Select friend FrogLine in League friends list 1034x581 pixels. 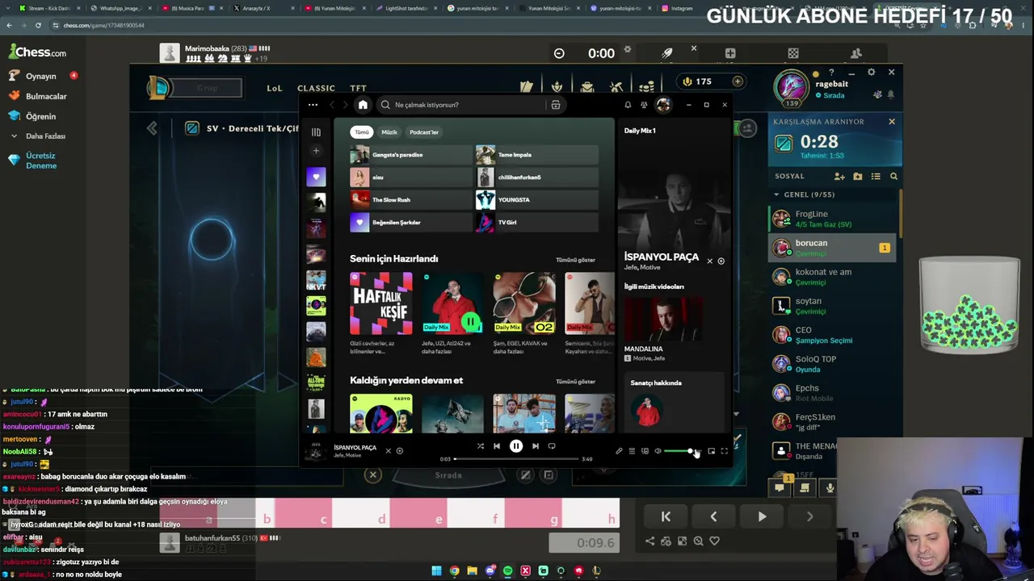(x=832, y=219)
